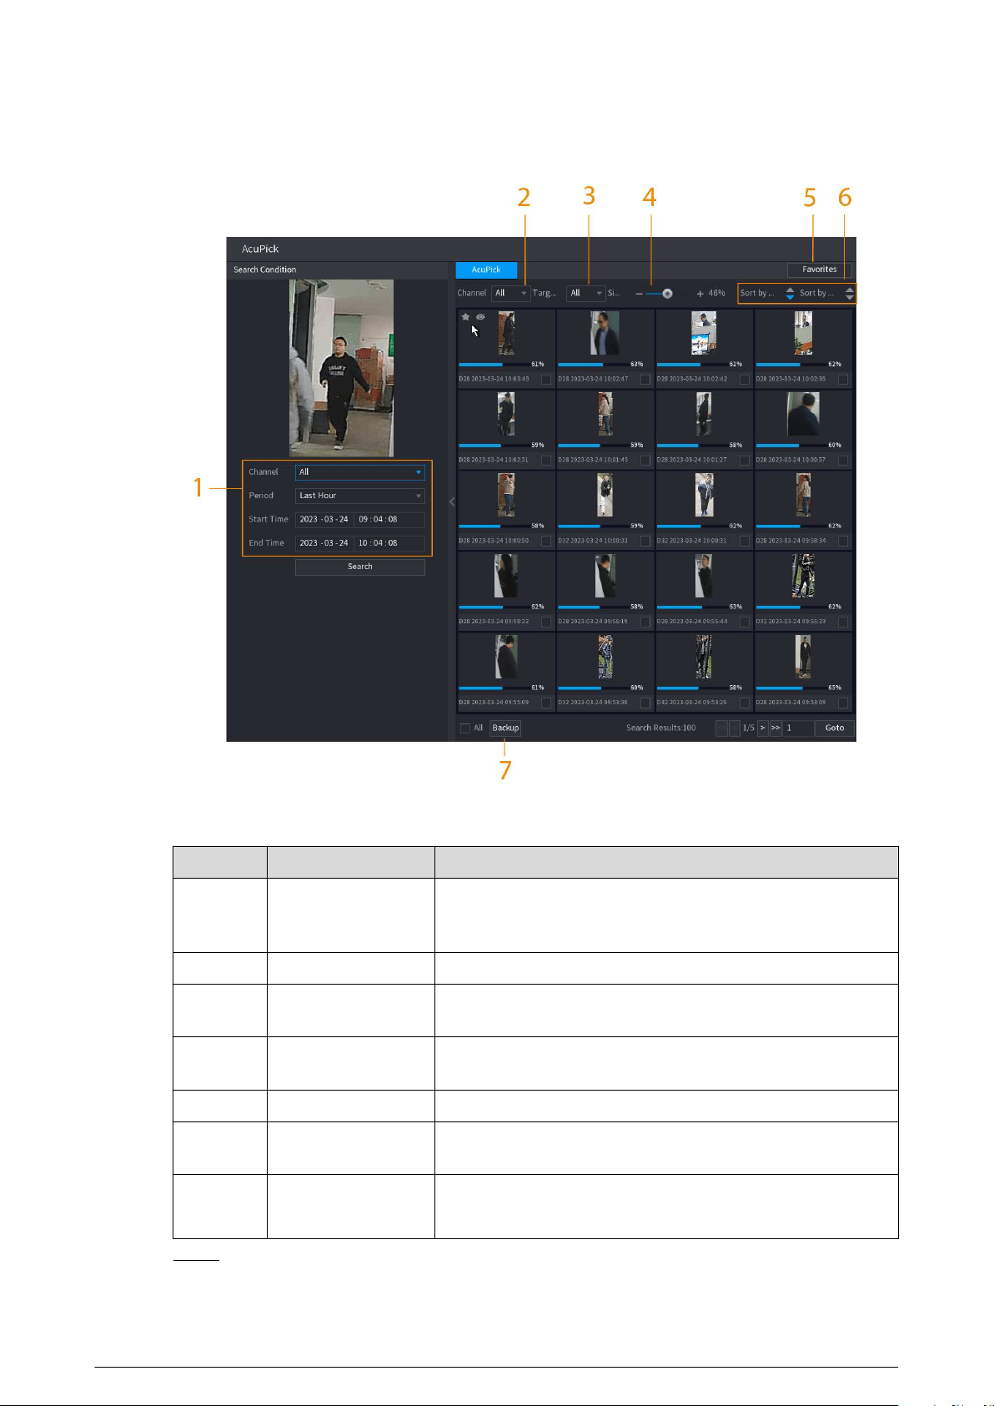Viewport: 994px width, 1406px height.
Task: Open the Channel dropdown above the results
Action: 510,294
